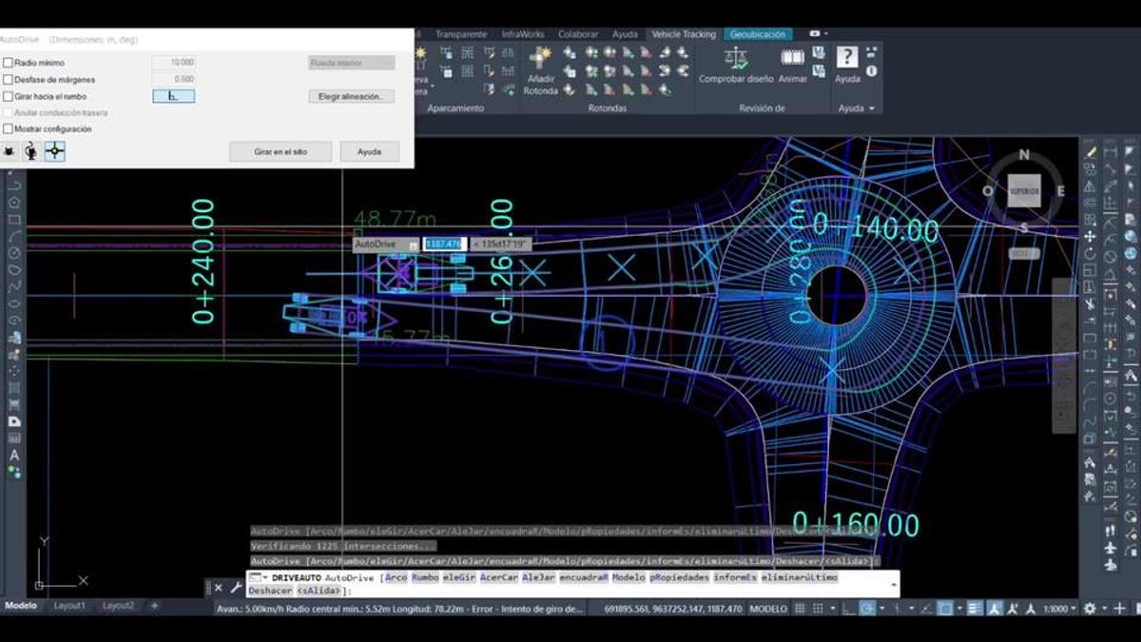Click the pencil icon atop right toolbar
This screenshot has height=642, width=1141.
(1092, 151)
